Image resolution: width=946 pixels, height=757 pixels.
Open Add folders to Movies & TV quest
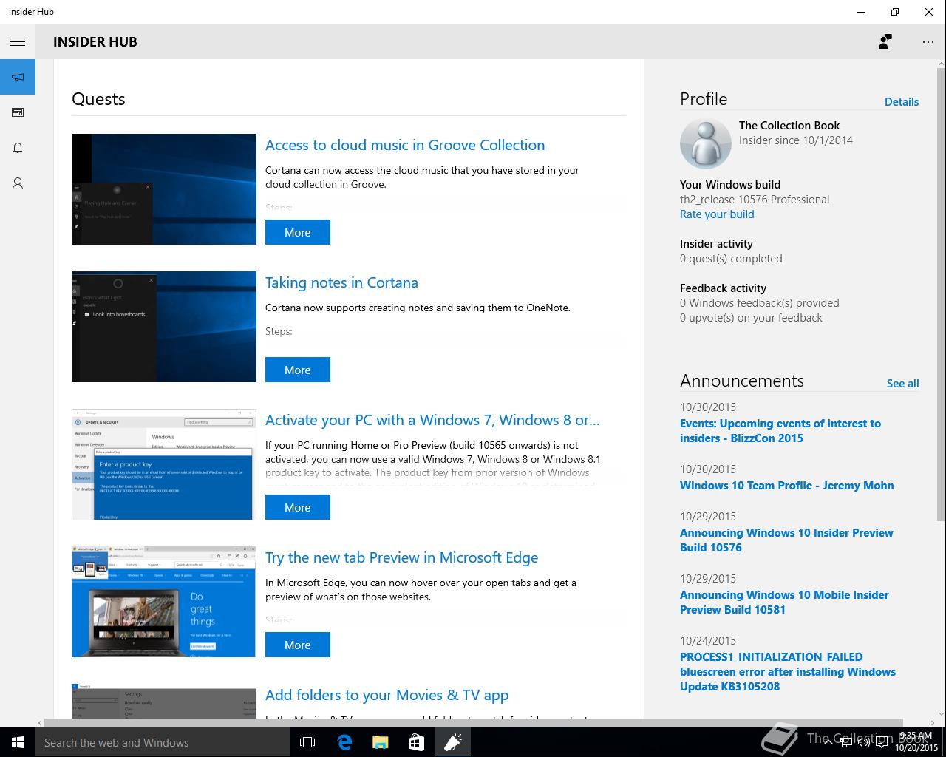click(x=387, y=695)
